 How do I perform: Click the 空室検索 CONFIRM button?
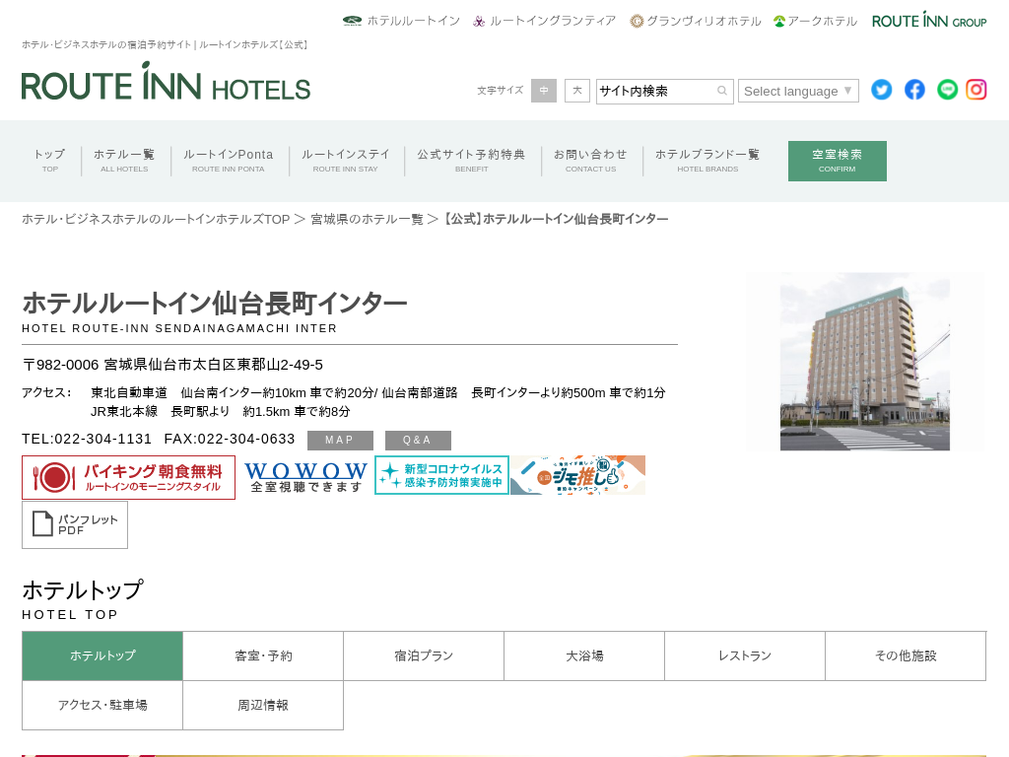coord(838,161)
